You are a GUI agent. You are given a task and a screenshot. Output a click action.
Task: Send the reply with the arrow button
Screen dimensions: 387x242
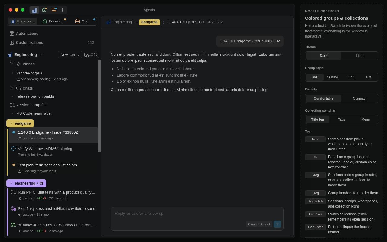(x=277, y=224)
